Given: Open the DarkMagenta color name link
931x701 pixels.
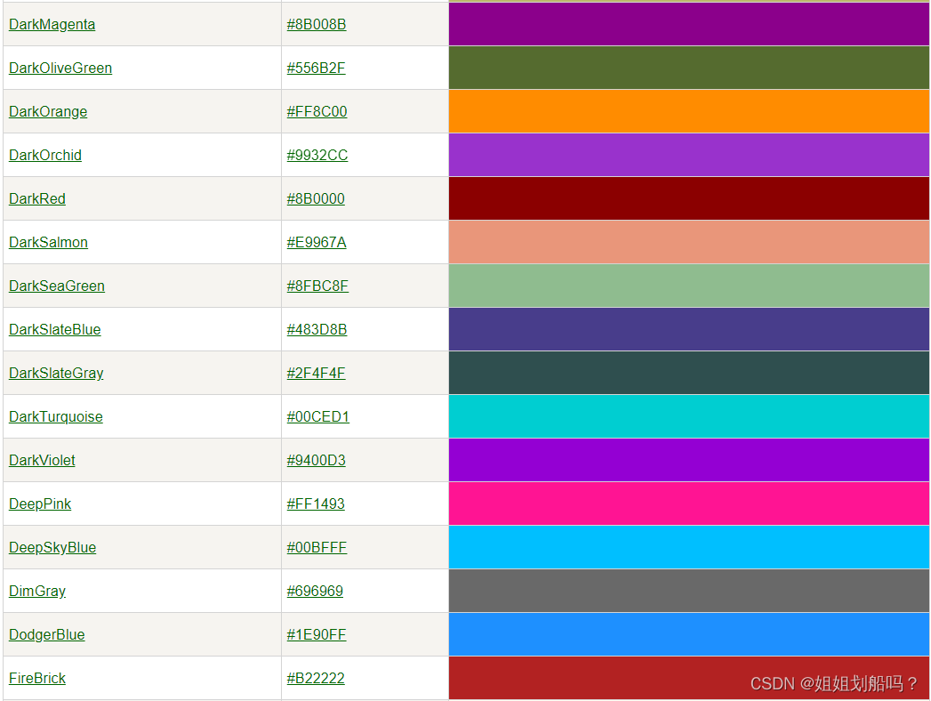Looking at the screenshot, I should click(x=52, y=24).
